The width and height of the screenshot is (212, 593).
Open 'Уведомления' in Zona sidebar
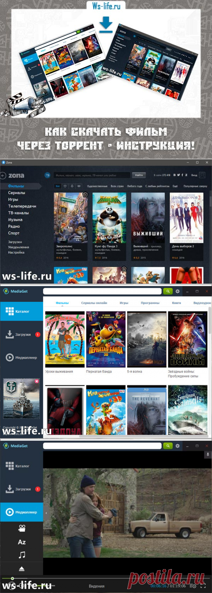click(x=19, y=247)
